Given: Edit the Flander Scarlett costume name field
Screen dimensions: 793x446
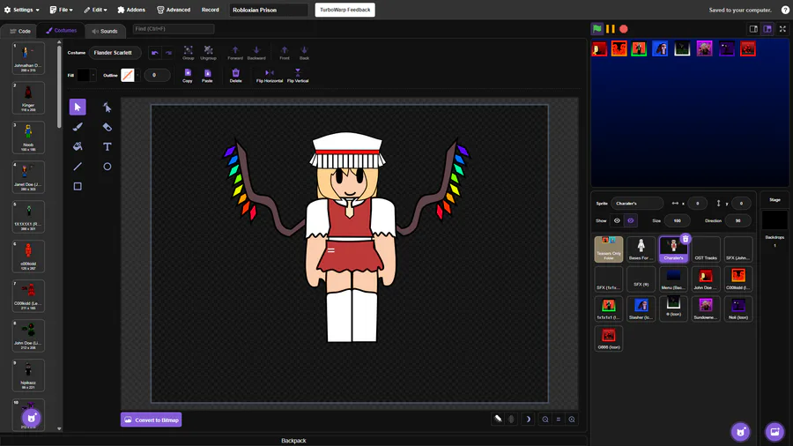Looking at the screenshot, I should 115,53.
